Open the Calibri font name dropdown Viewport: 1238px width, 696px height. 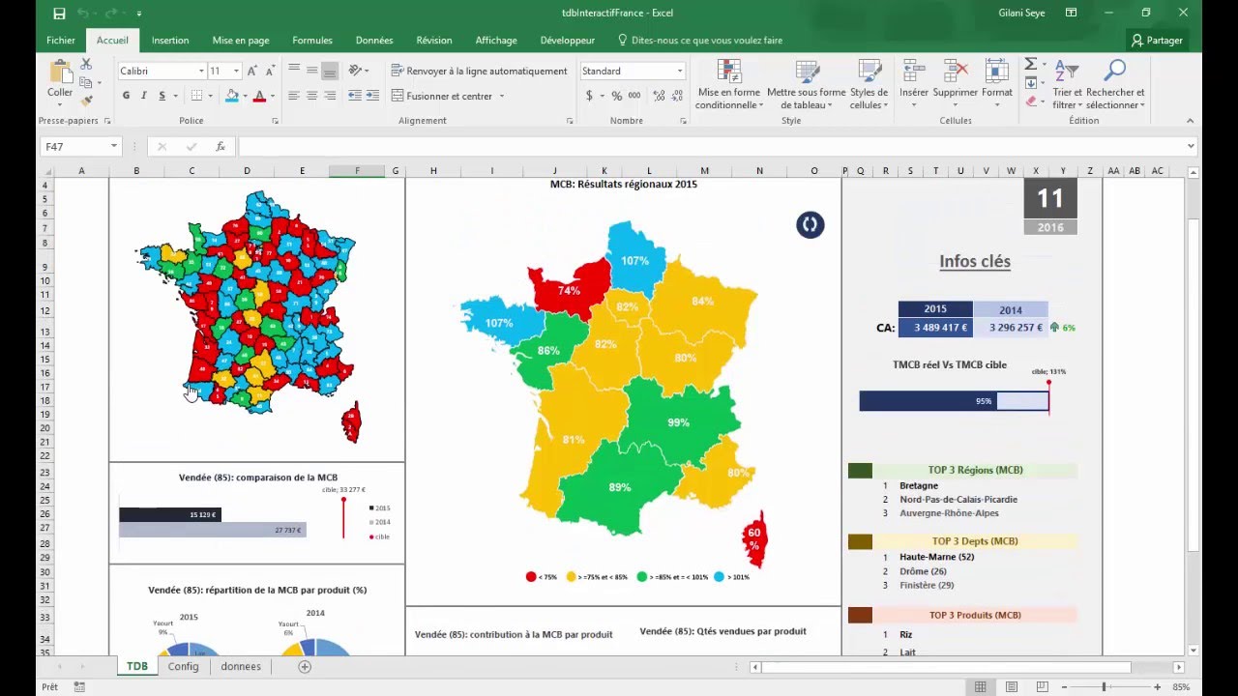(201, 71)
